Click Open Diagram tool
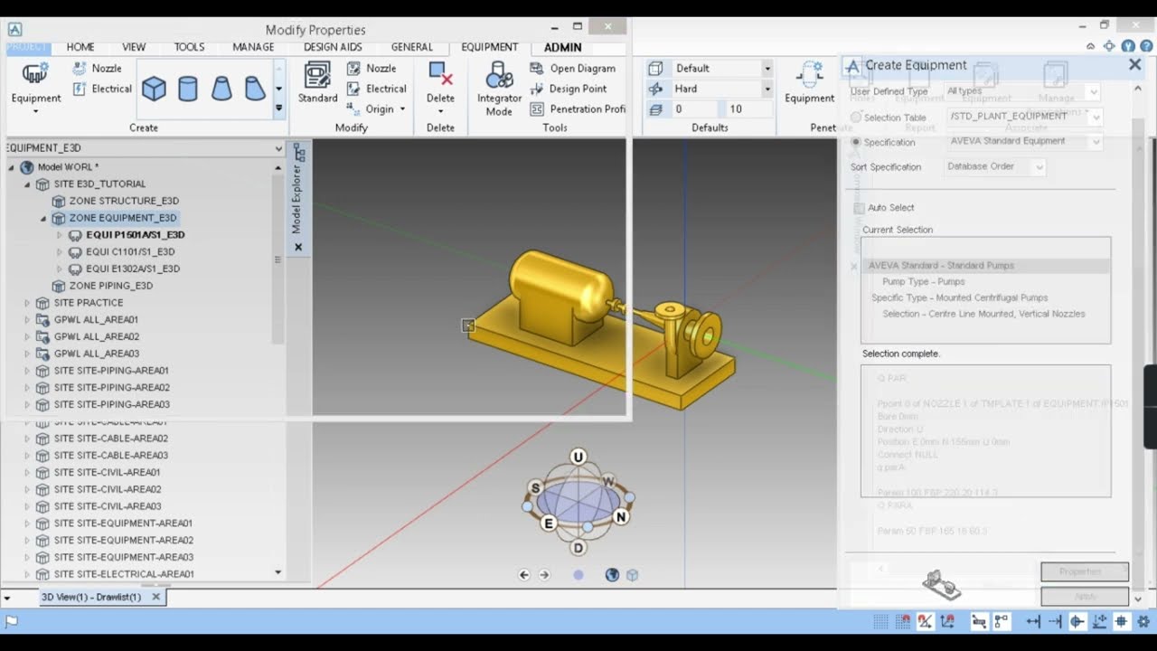The height and width of the screenshot is (651, 1157). [572, 68]
